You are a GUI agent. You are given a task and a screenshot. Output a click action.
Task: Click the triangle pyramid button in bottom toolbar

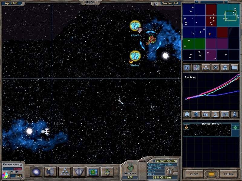pyautogui.click(x=65, y=172)
